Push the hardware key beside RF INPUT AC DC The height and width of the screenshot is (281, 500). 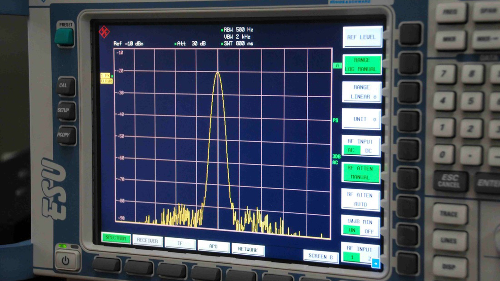coord(409,150)
